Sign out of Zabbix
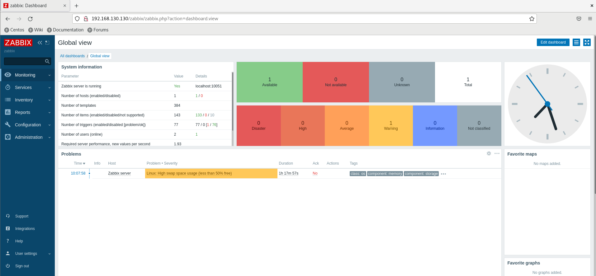 pos(22,266)
